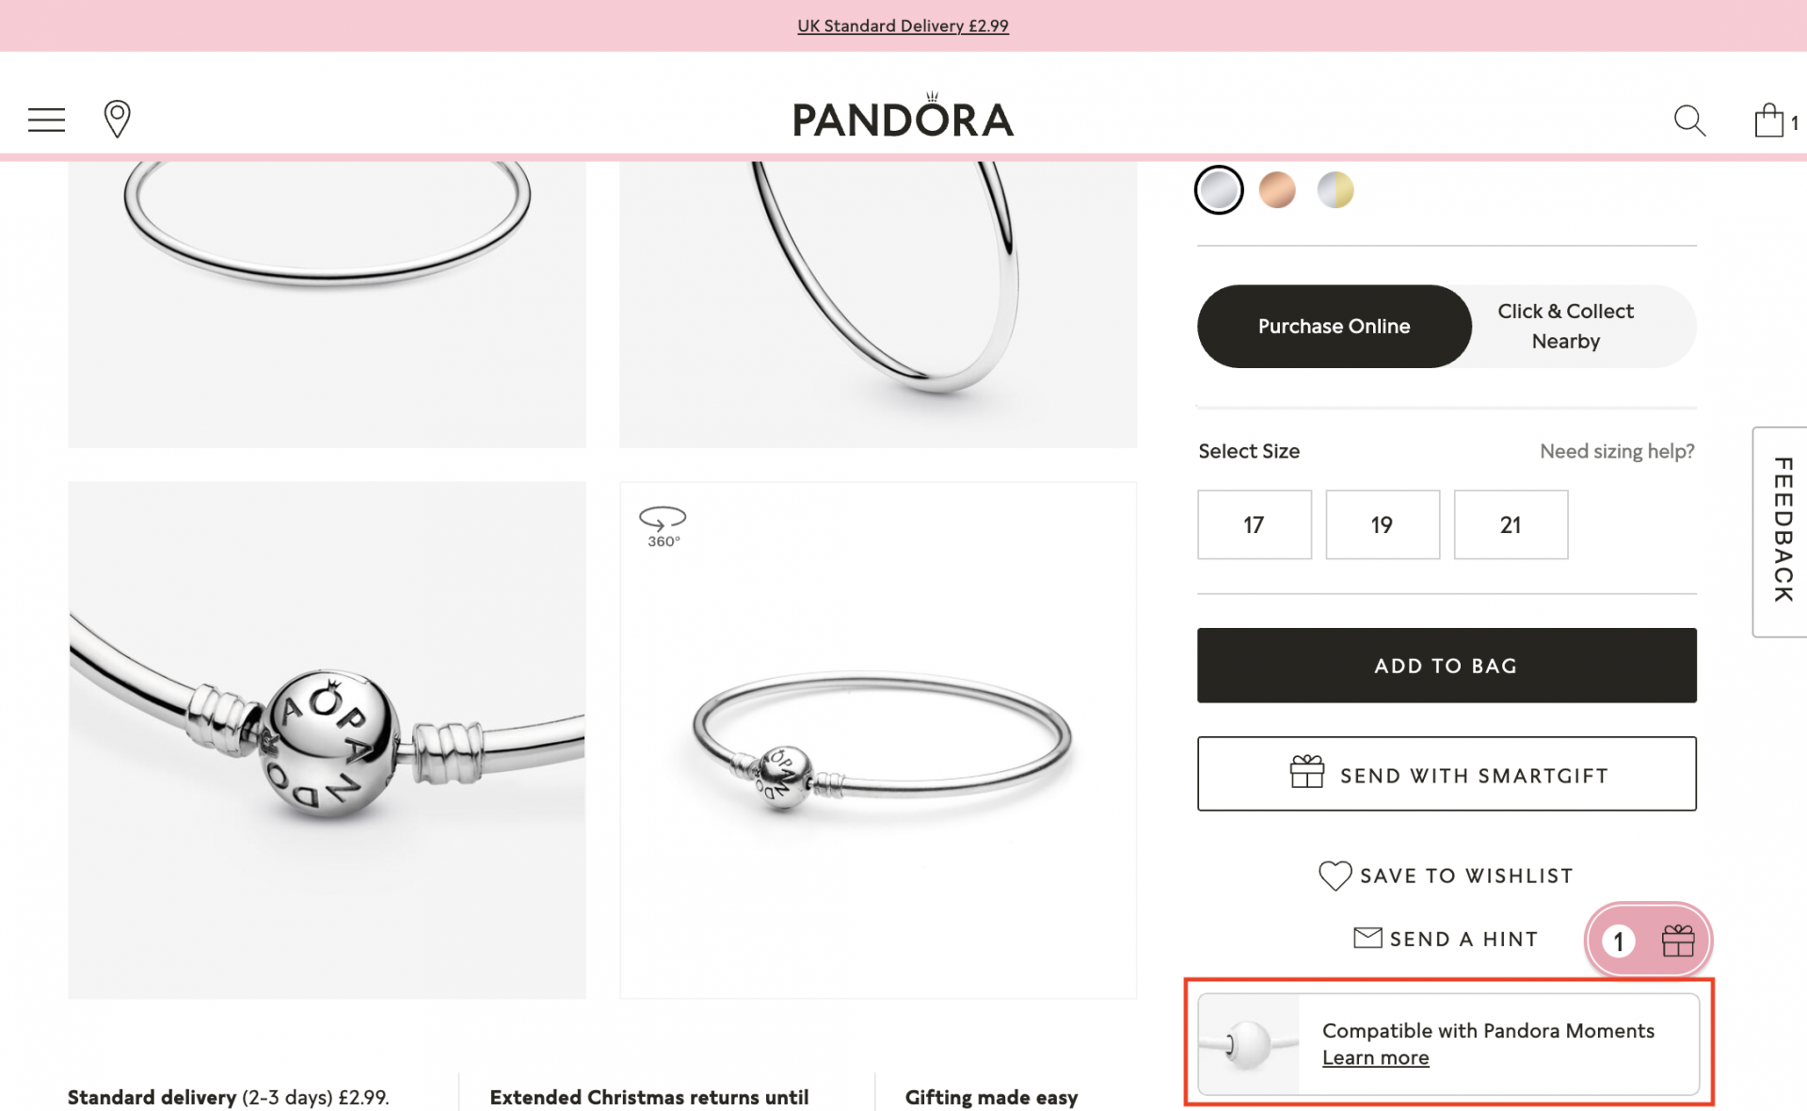Click the ADD TO BAG button

pyautogui.click(x=1446, y=665)
